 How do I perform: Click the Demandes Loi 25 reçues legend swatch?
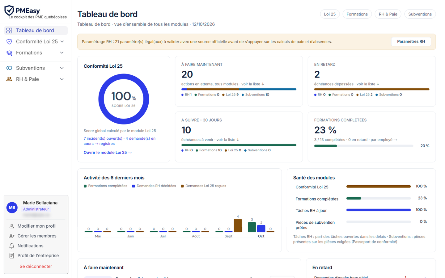pos(182,186)
